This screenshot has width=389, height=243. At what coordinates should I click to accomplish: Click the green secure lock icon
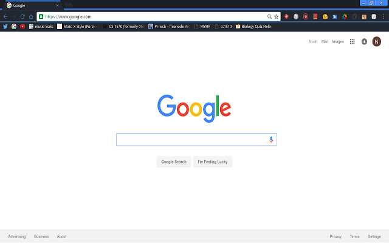(x=41, y=16)
